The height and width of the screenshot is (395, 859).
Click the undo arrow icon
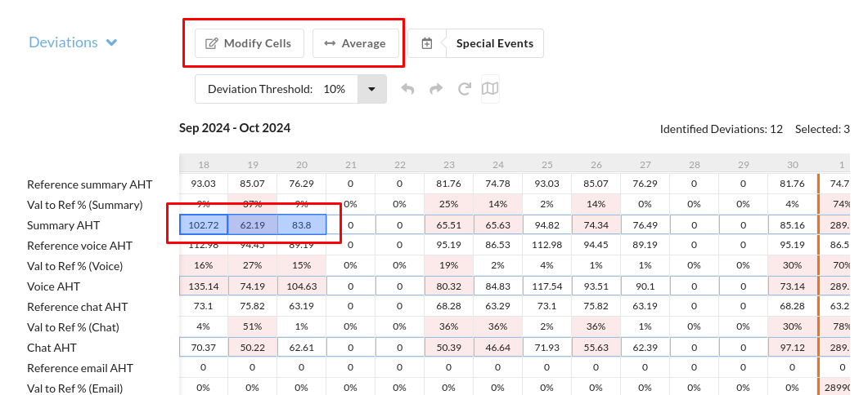[x=408, y=89]
